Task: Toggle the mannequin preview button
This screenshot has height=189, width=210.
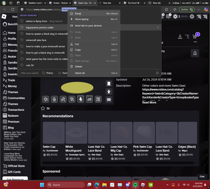Action: pos(109,84)
